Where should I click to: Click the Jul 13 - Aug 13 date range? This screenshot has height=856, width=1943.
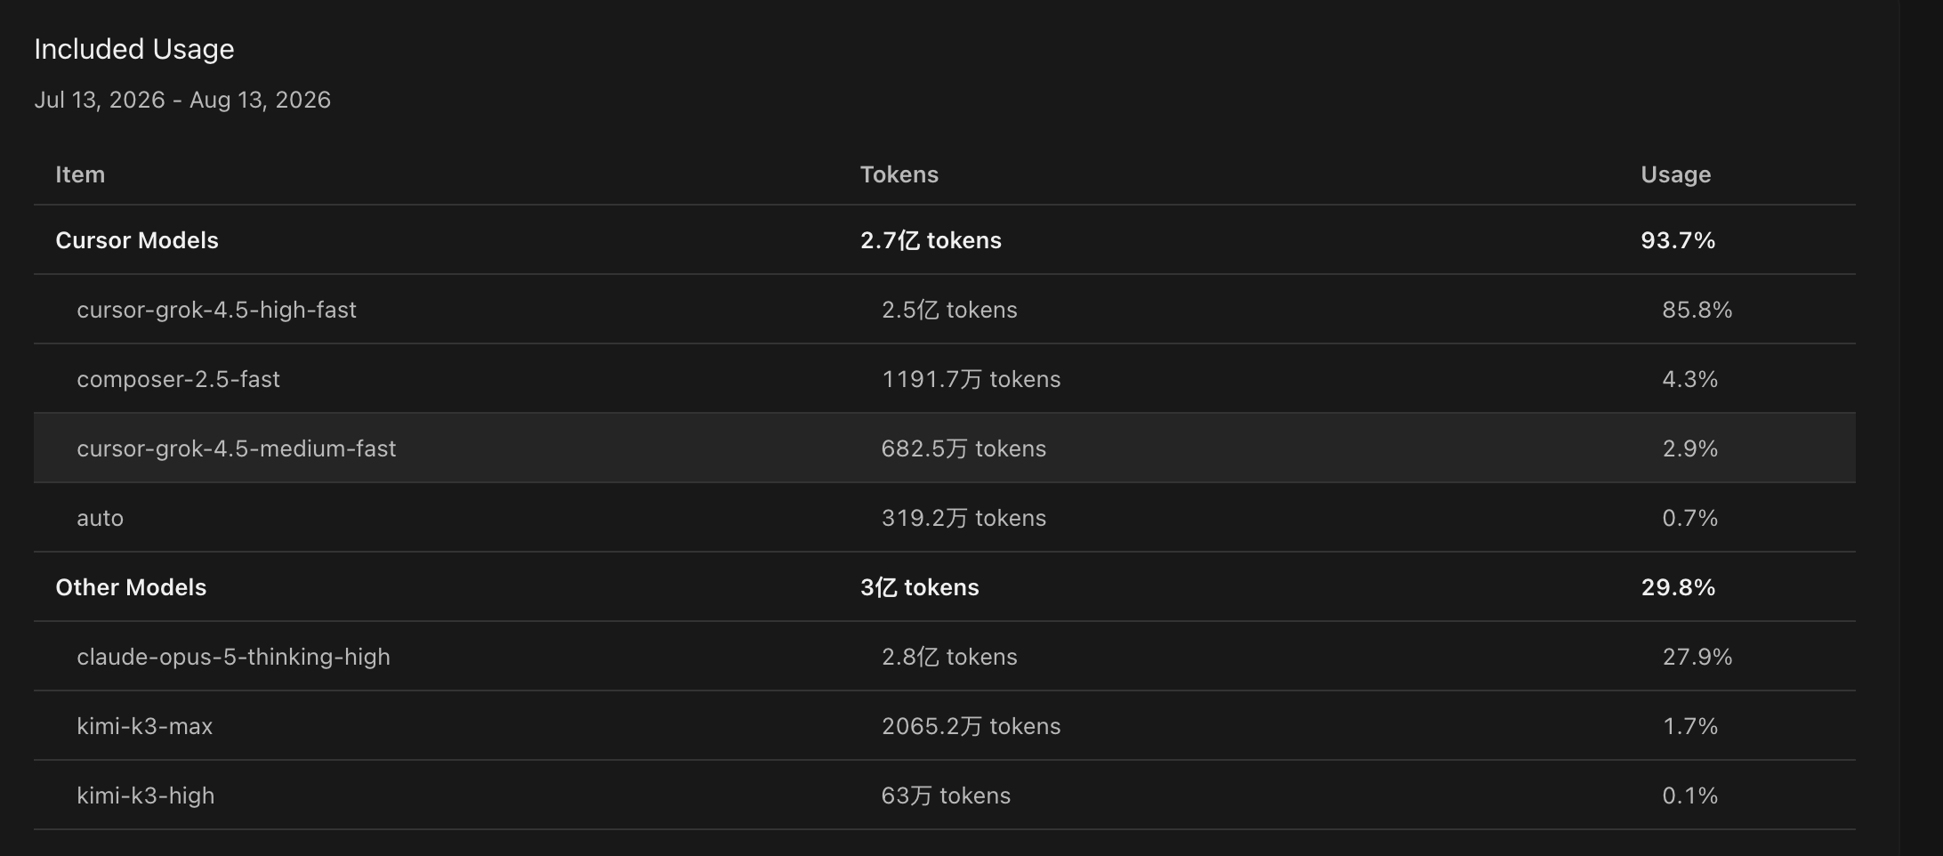tap(182, 100)
